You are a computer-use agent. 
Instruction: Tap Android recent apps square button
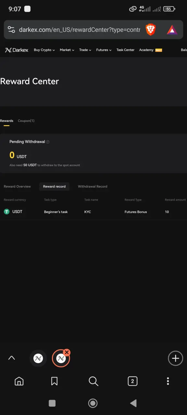tap(52, 403)
